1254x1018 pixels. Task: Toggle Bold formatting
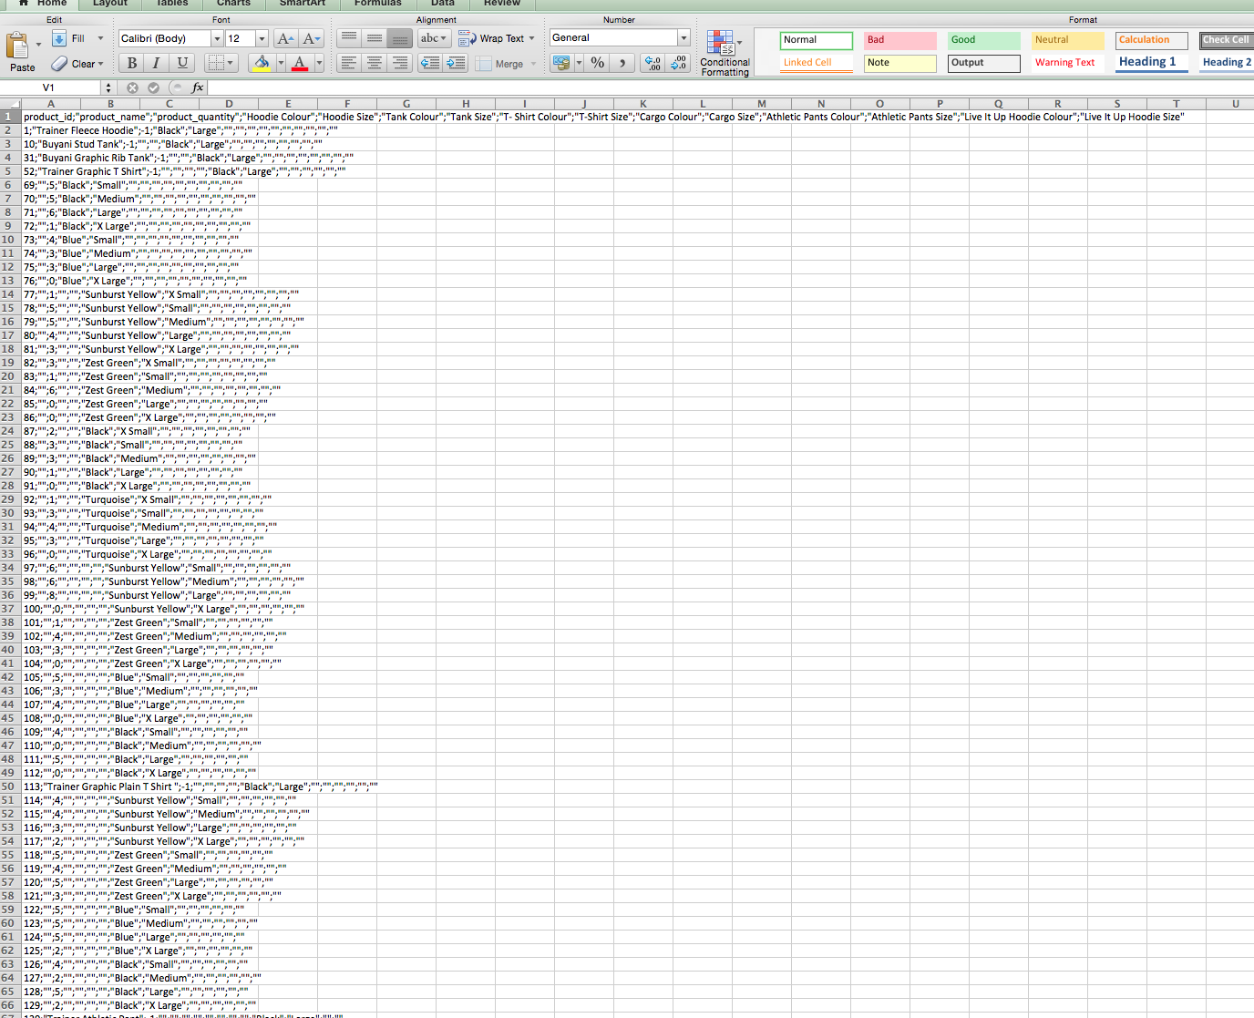pyautogui.click(x=132, y=63)
